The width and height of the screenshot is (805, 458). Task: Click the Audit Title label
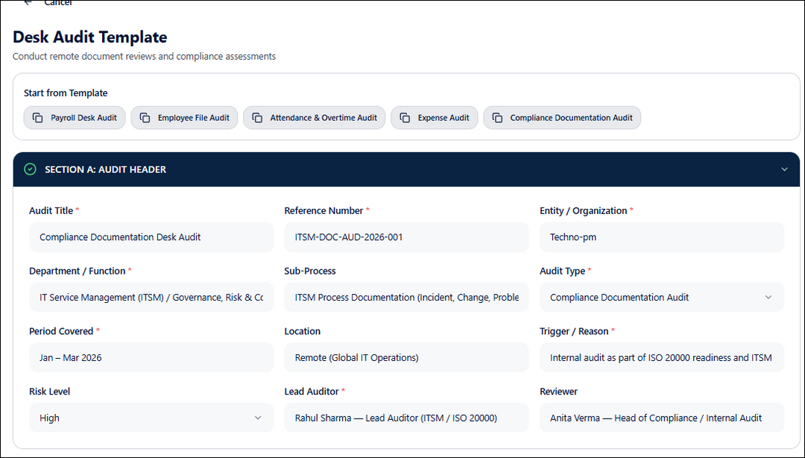[x=51, y=211]
